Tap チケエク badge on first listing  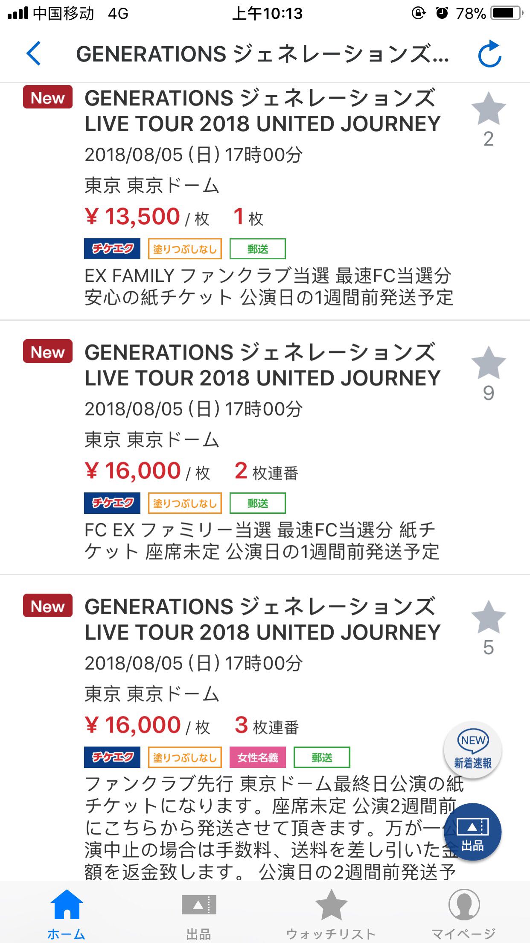point(112,249)
